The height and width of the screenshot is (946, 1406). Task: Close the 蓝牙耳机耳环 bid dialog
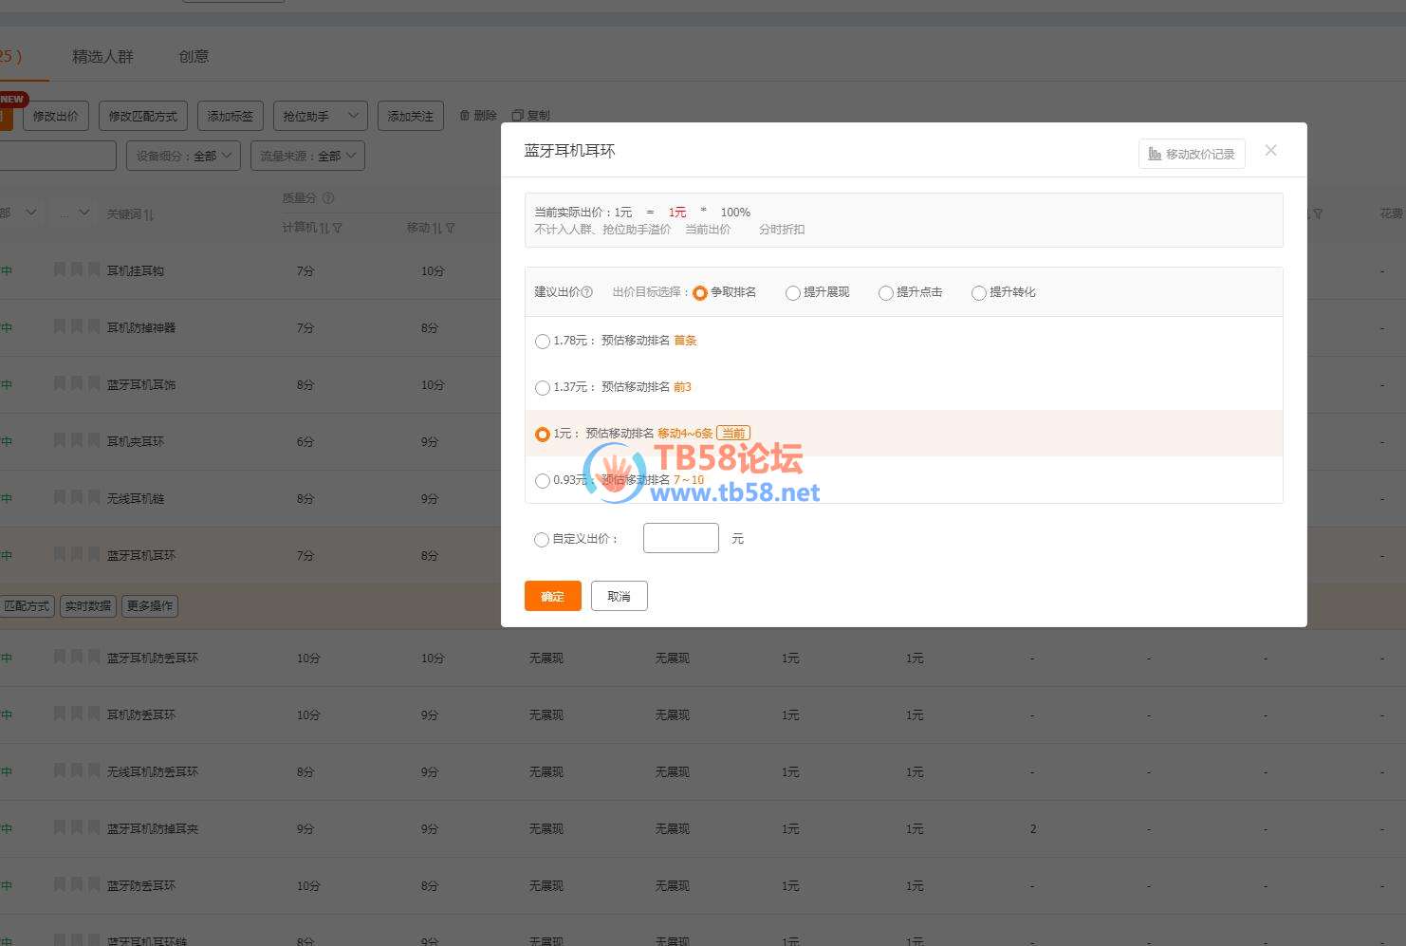(1270, 150)
